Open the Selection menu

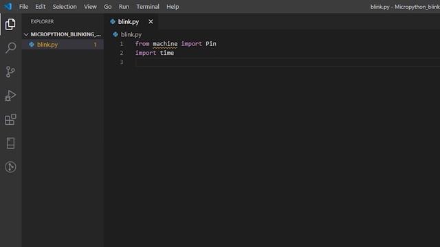(x=65, y=6)
